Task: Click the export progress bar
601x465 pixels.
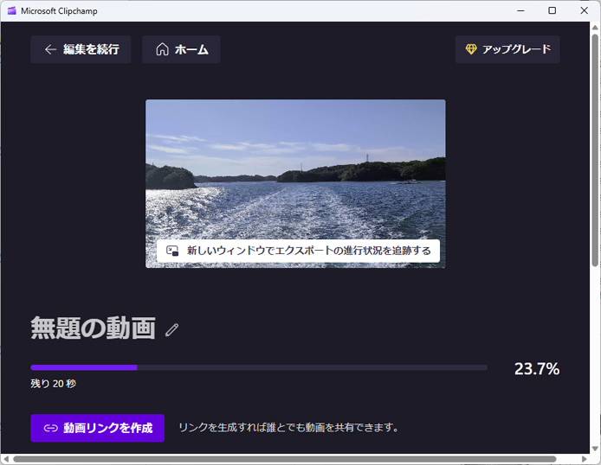Action: (x=259, y=367)
